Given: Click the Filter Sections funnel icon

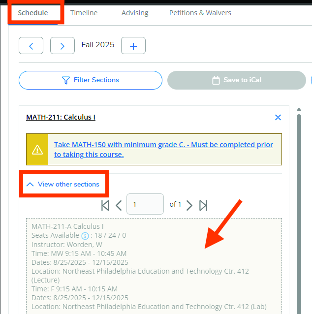Looking at the screenshot, I should (65, 80).
